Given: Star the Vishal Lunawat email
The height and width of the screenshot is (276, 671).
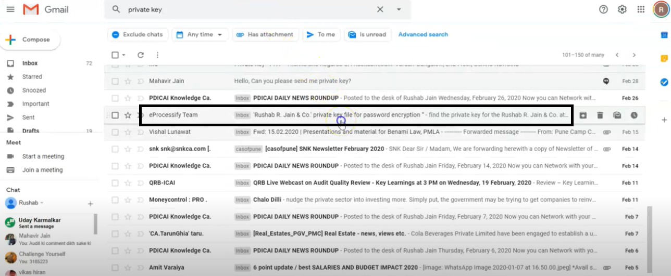Looking at the screenshot, I should 128,132.
